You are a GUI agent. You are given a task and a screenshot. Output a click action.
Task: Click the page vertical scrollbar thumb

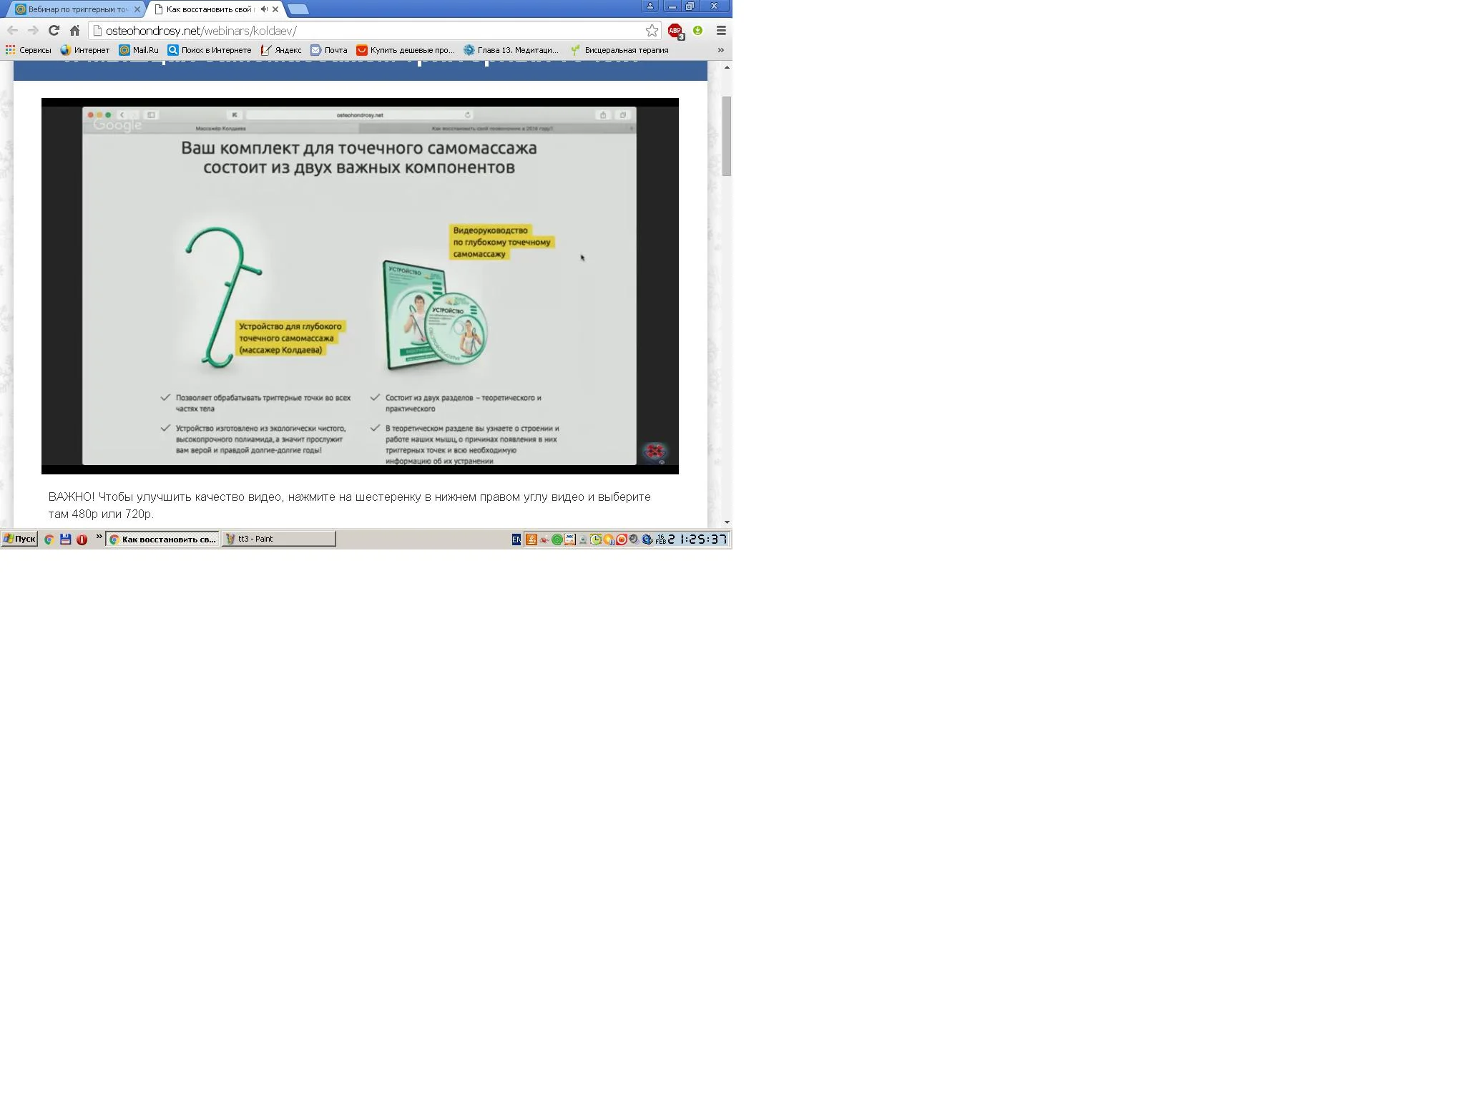pos(727,136)
